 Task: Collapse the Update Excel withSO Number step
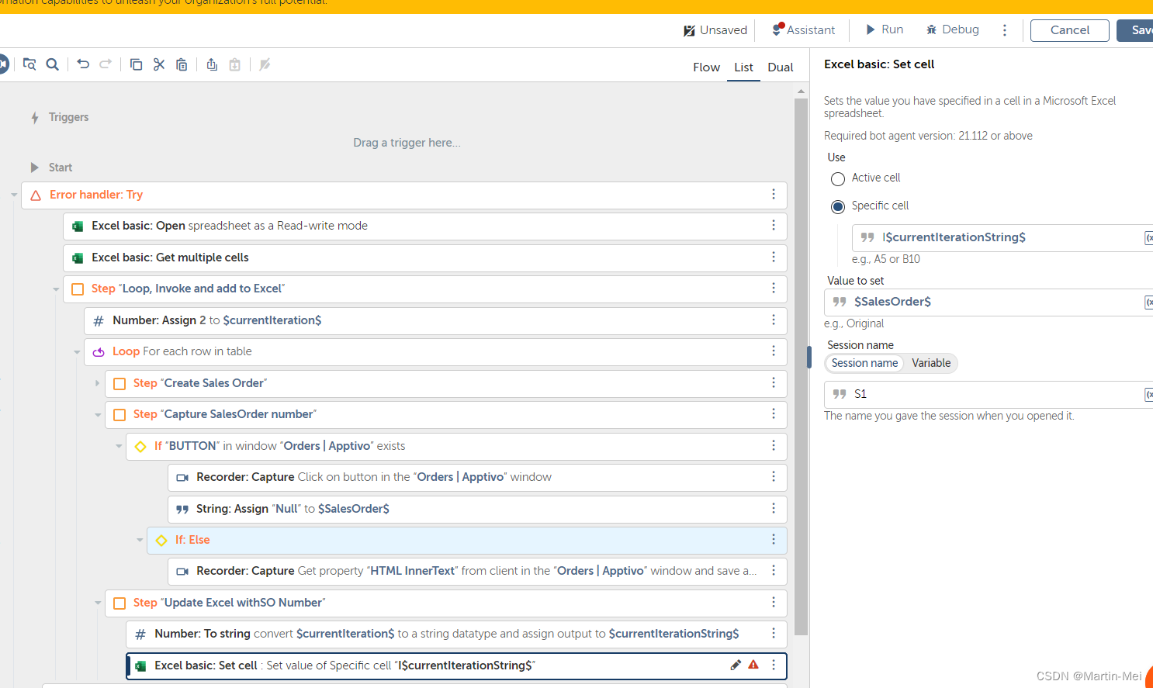(x=98, y=603)
